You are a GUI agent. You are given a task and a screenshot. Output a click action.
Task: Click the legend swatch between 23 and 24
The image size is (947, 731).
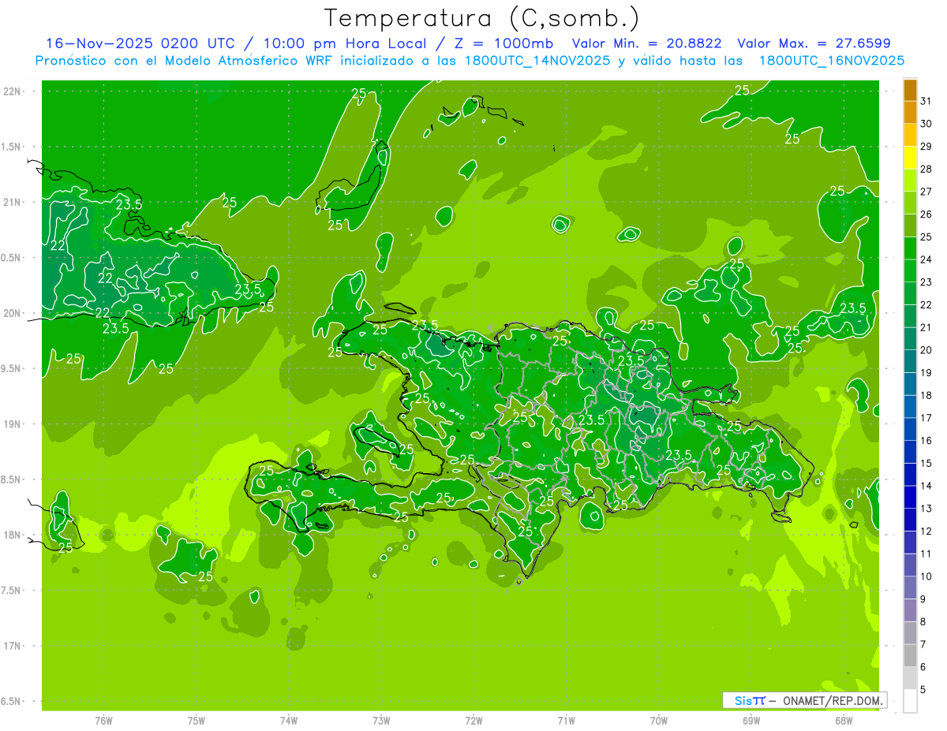click(x=910, y=270)
